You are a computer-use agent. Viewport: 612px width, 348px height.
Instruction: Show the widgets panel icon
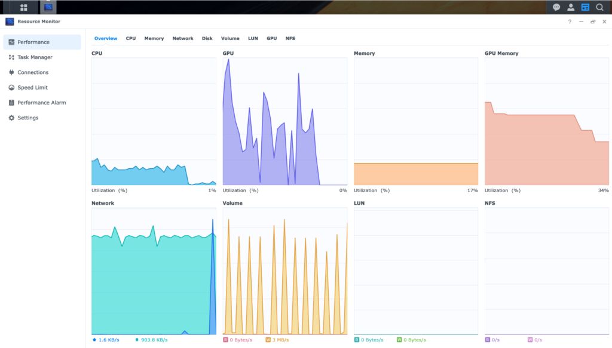585,7
